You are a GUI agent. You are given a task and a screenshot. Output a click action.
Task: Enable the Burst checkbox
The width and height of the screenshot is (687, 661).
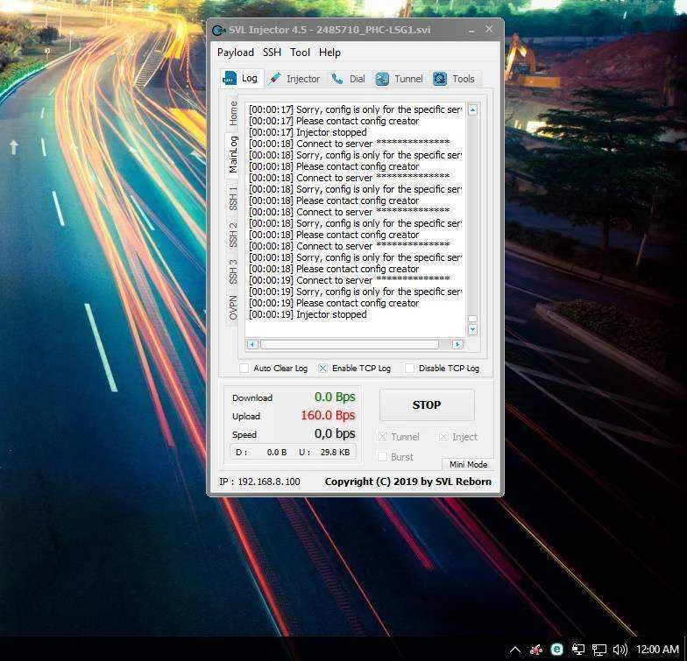point(382,457)
